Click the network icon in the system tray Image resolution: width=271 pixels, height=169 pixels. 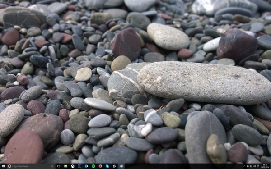[251, 166]
